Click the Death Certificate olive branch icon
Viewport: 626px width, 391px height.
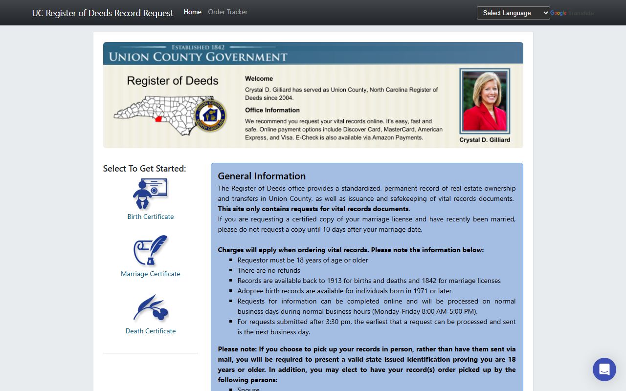click(150, 308)
